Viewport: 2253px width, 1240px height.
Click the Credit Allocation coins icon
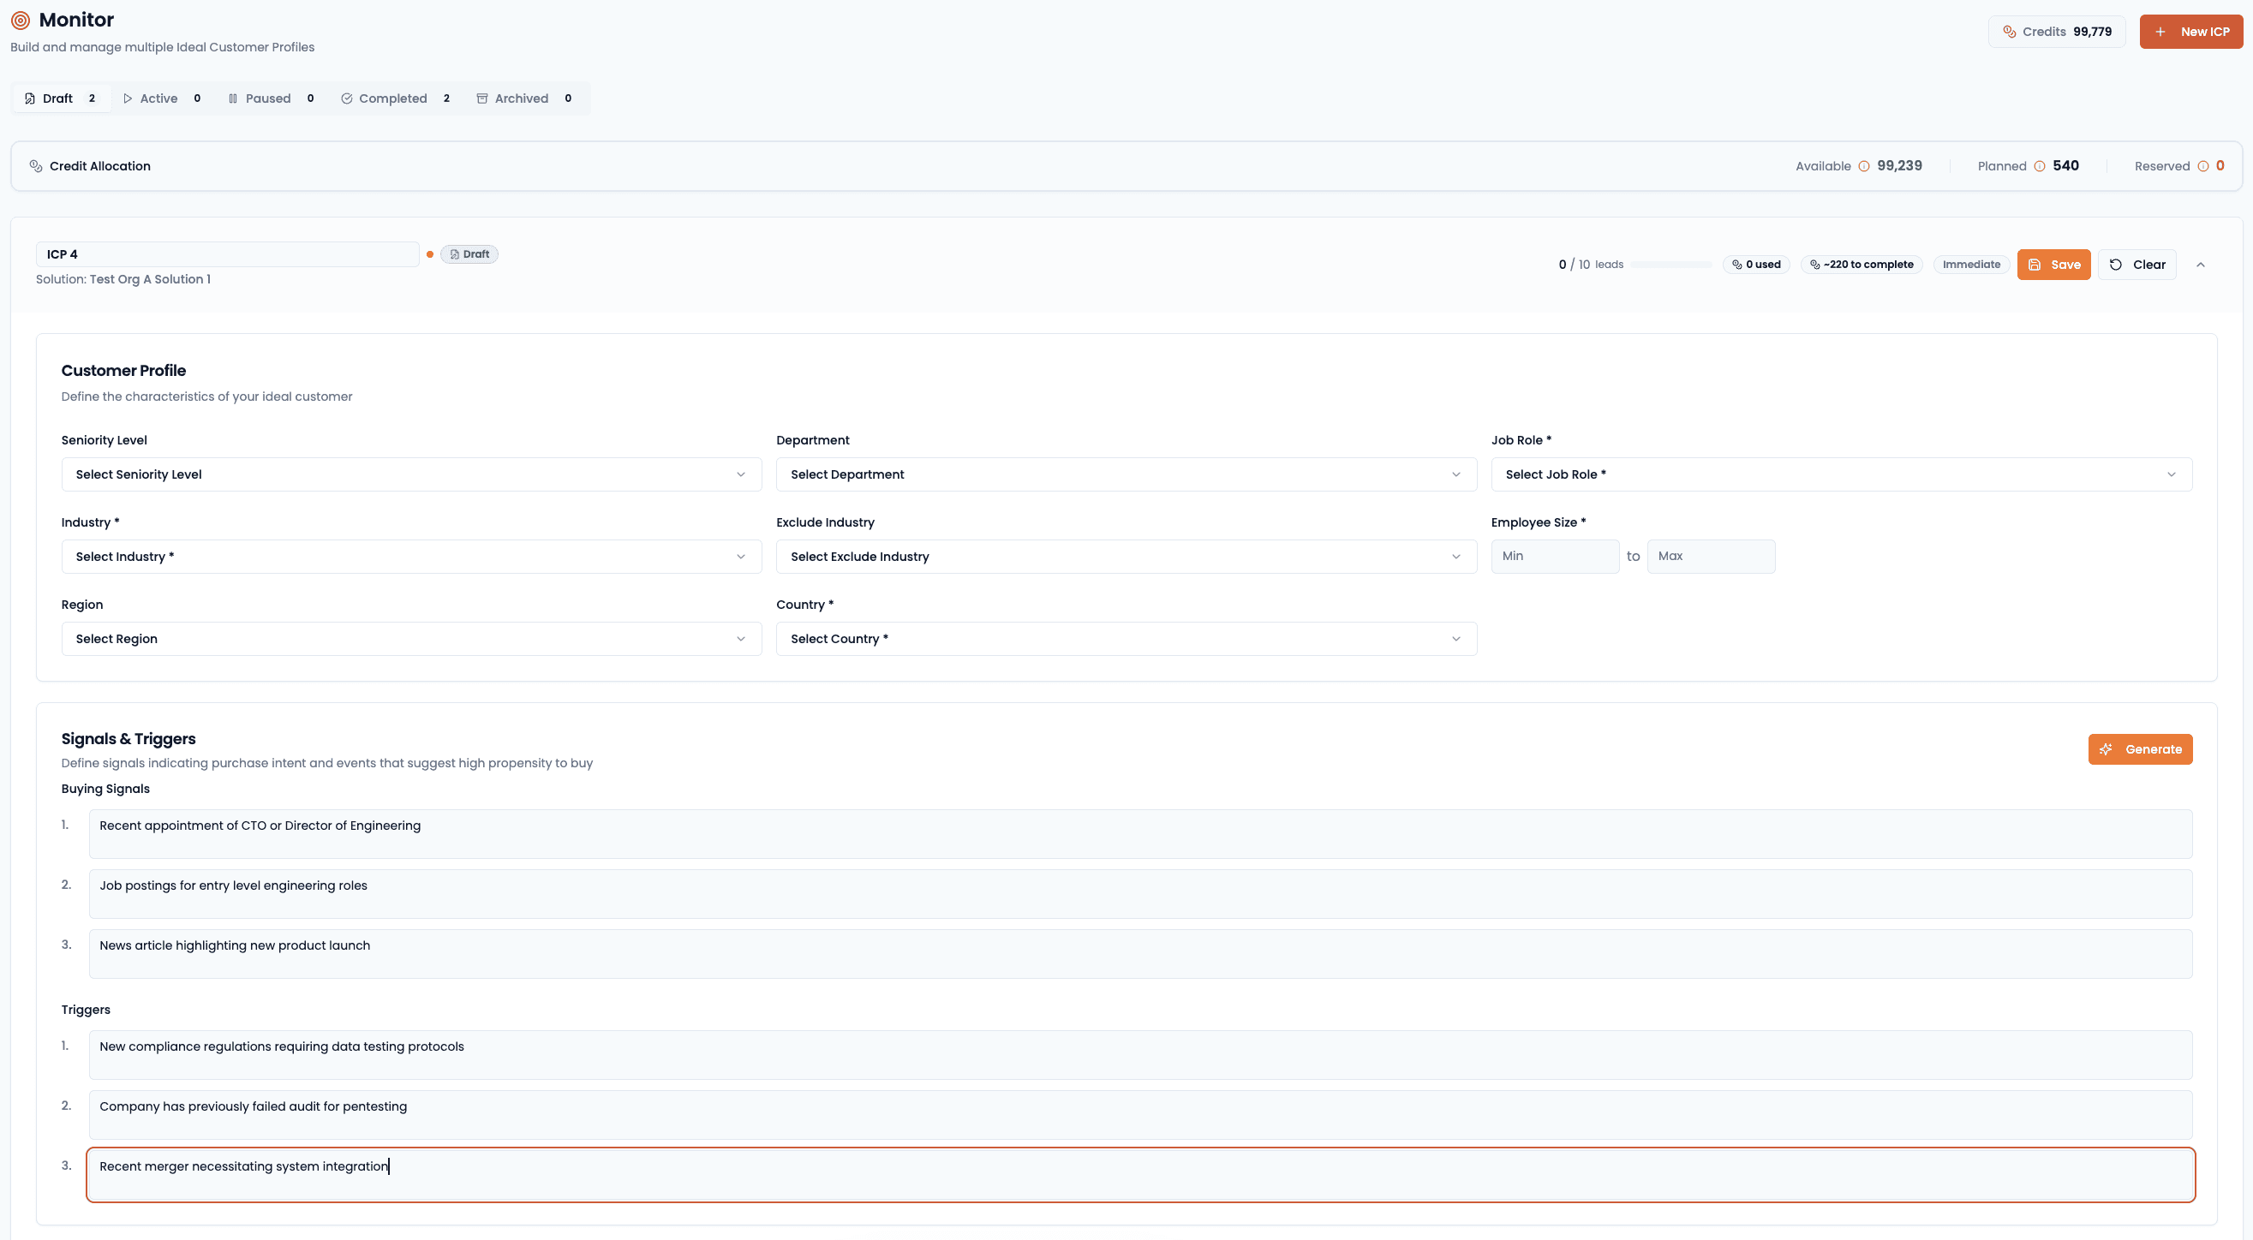tap(36, 166)
